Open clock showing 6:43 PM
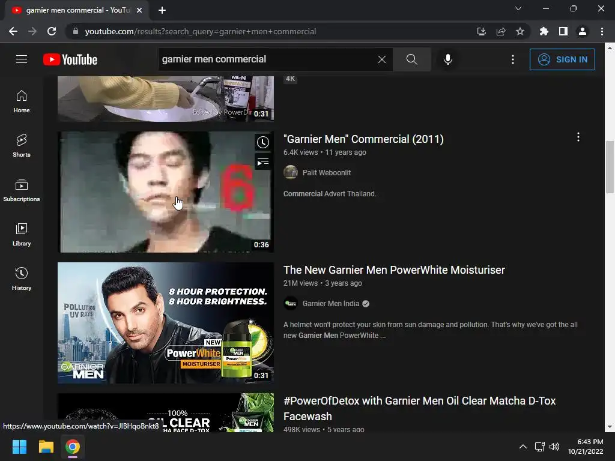 586,447
